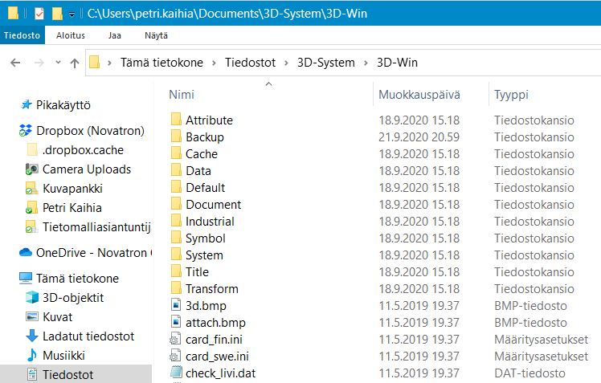The width and height of the screenshot is (601, 383).
Task: Open Ladatut tiedostot downloads icon
Action: click(32, 336)
